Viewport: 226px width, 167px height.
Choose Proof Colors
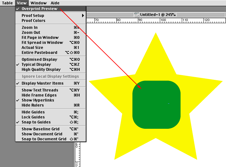(51, 20)
